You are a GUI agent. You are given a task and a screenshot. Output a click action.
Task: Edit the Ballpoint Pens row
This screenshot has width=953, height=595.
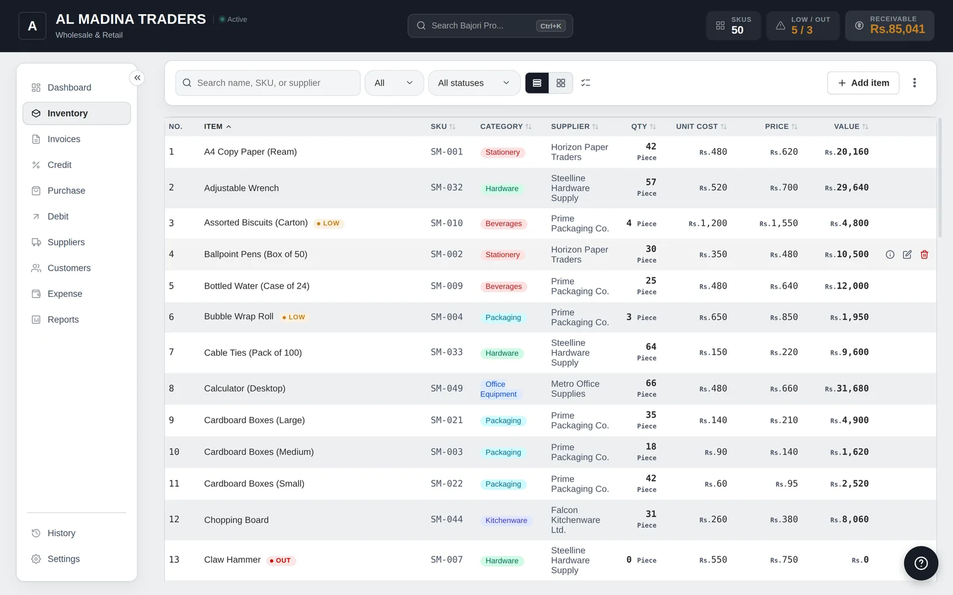click(x=907, y=255)
